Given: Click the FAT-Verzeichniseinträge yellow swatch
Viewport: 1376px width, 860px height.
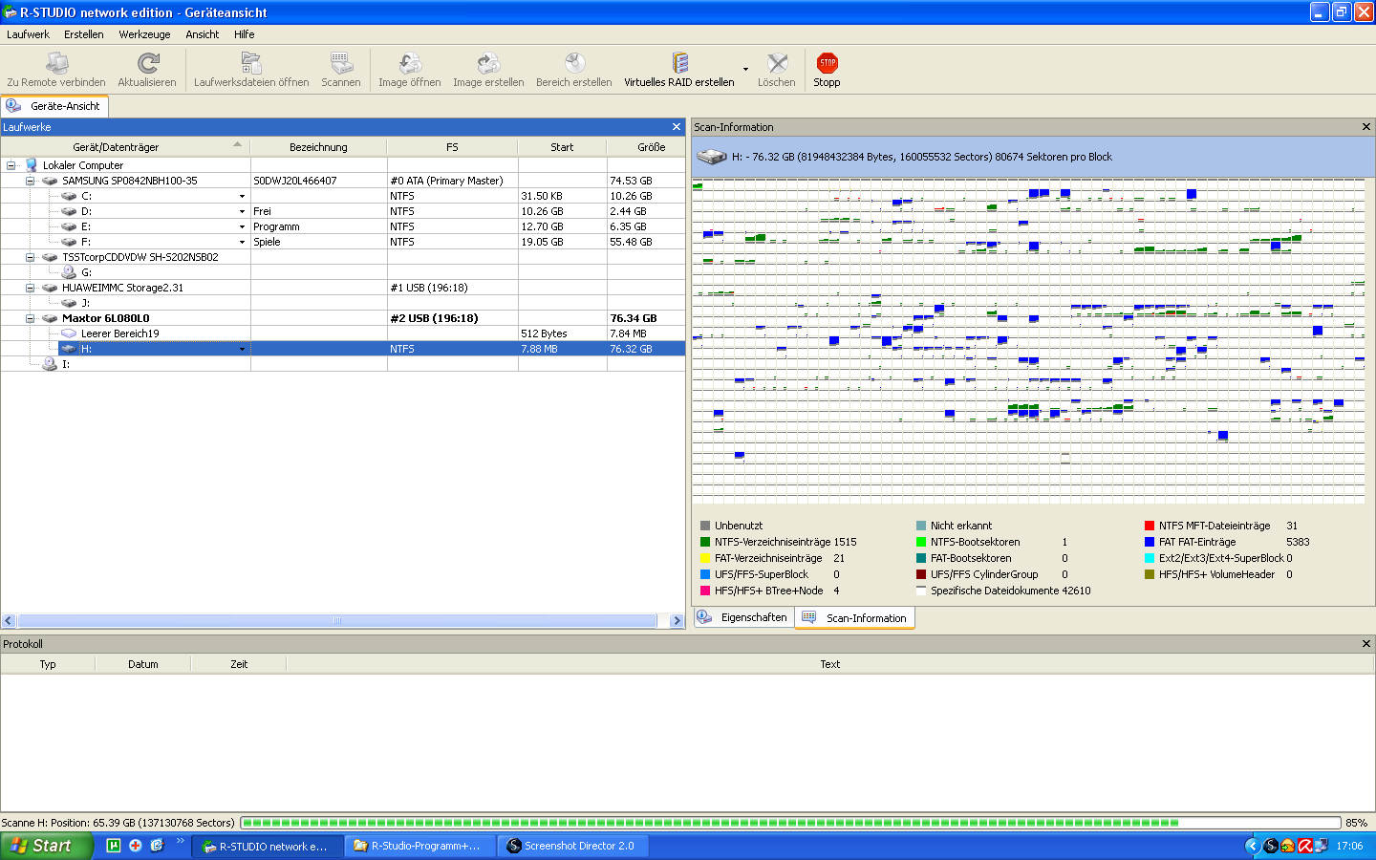Looking at the screenshot, I should coord(705,558).
